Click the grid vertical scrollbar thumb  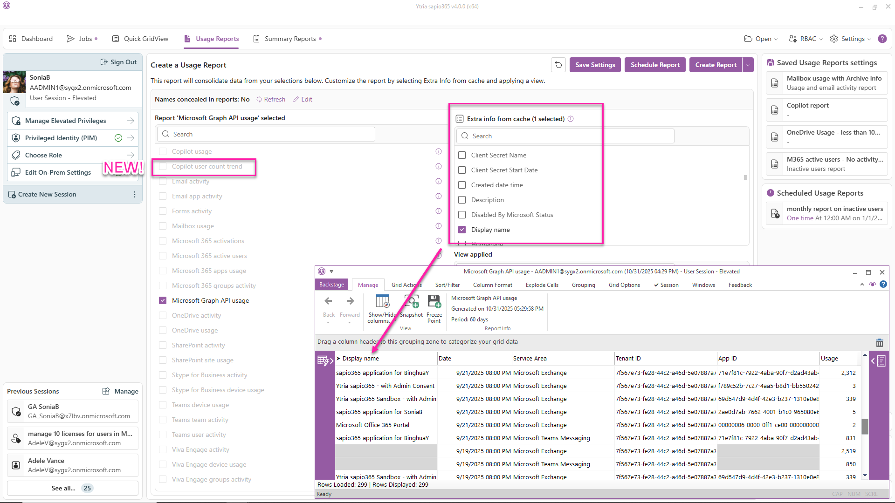tap(865, 426)
